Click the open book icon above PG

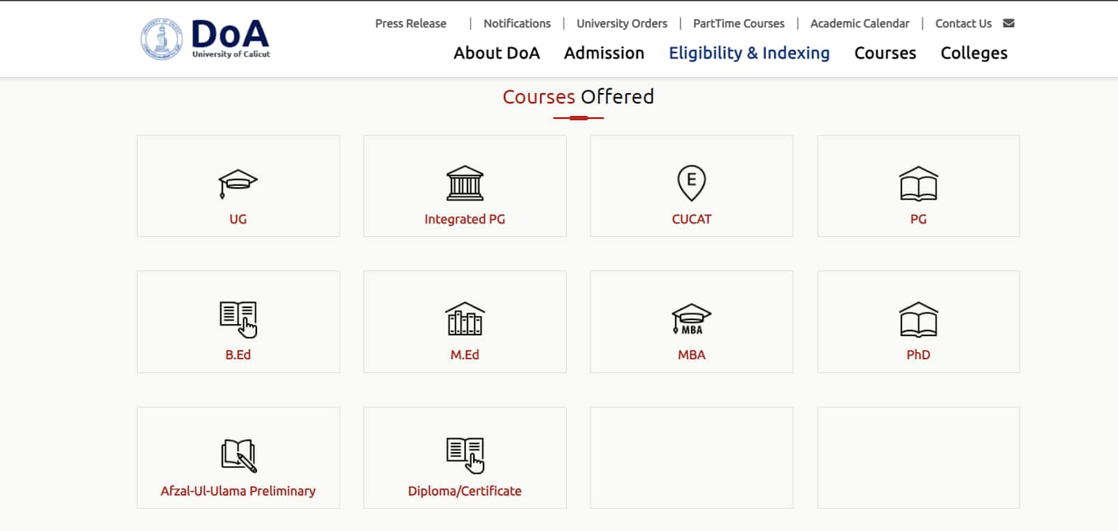point(918,184)
